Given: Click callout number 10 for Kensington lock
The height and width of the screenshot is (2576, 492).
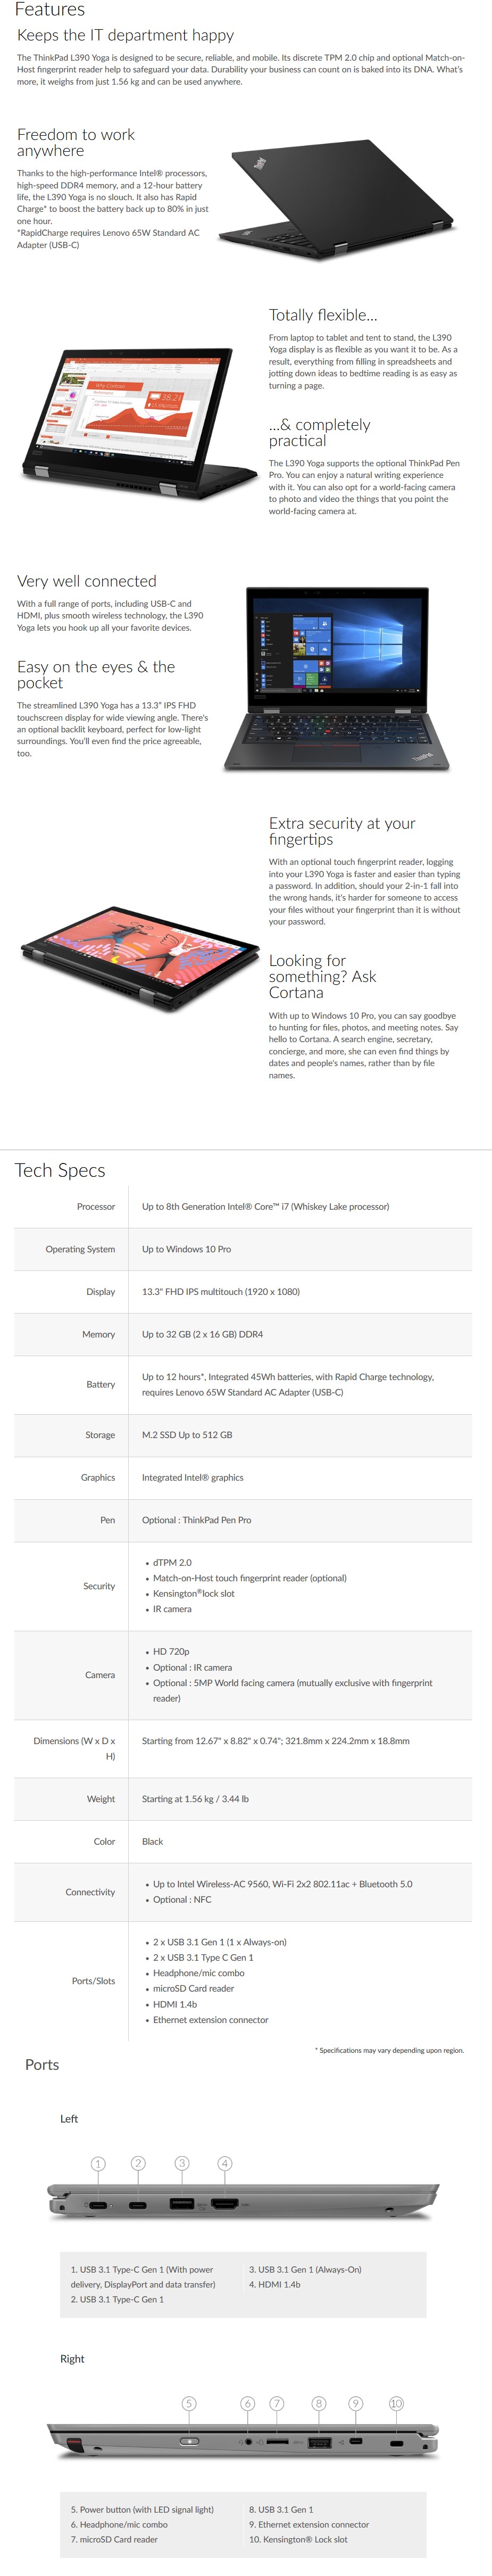Looking at the screenshot, I should click(396, 2403).
